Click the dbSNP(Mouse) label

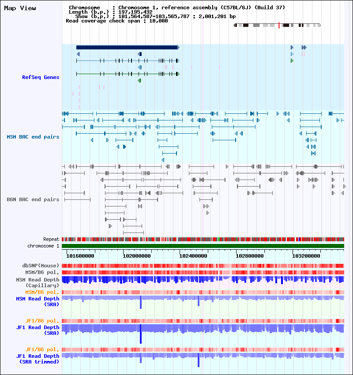41,266
